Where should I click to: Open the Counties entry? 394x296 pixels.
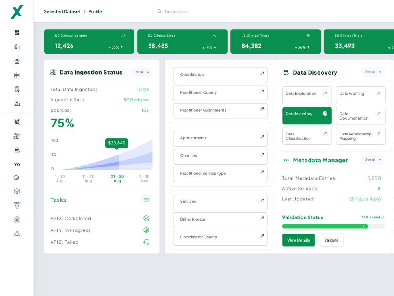coord(220,157)
